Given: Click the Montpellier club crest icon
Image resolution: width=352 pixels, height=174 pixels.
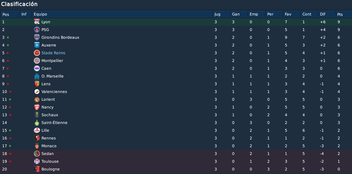Looking at the screenshot, I should click(37, 61).
